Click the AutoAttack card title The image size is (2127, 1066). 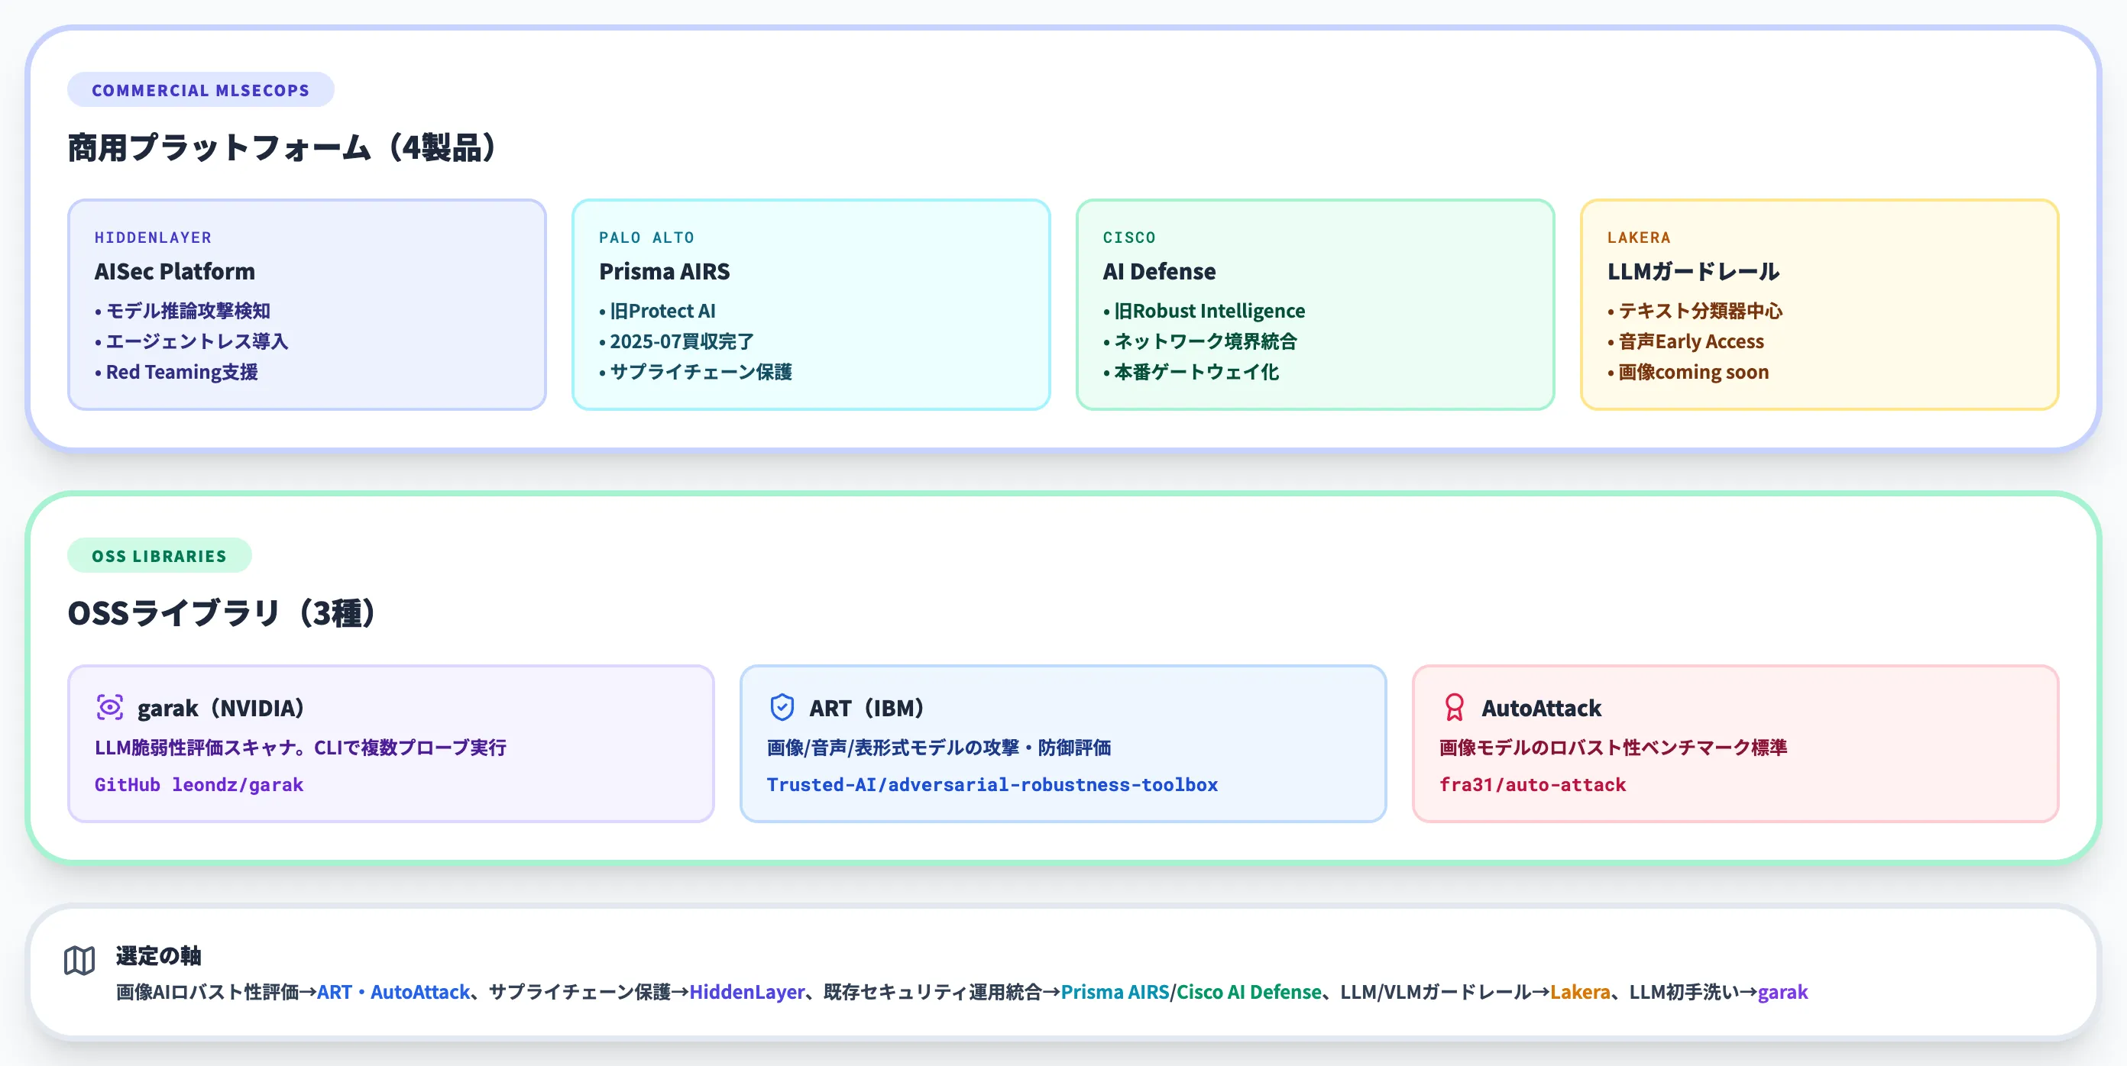tap(1541, 708)
